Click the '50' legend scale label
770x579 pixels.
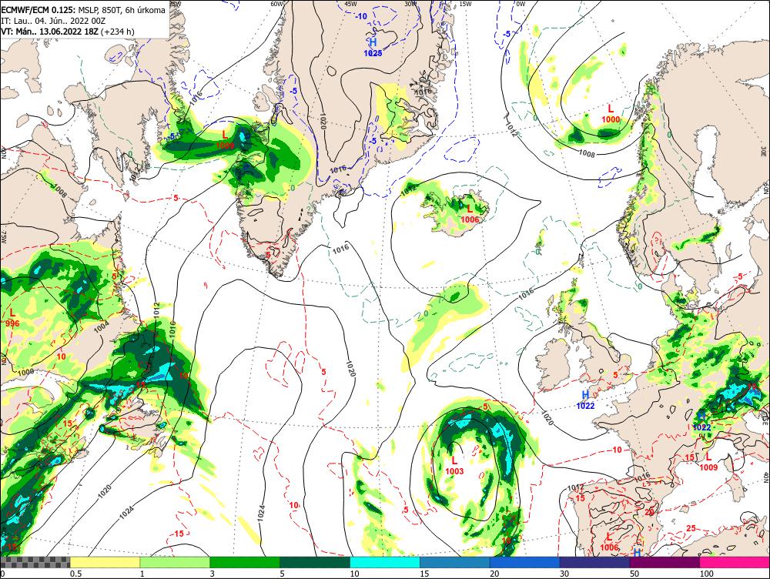(634, 574)
